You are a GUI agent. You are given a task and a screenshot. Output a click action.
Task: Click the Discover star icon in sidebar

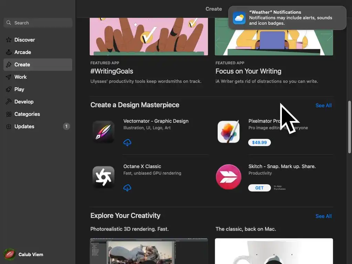click(x=9, y=40)
